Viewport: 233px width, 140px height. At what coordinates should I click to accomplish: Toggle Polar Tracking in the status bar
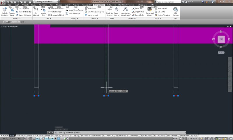37,139
